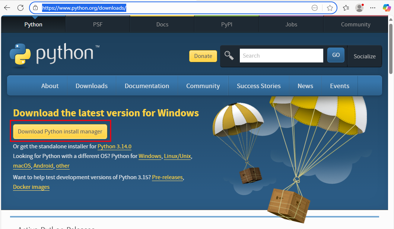Viewport: 394px width, 229px height.
Task: Click Download Python install manager button
Action: click(x=60, y=132)
